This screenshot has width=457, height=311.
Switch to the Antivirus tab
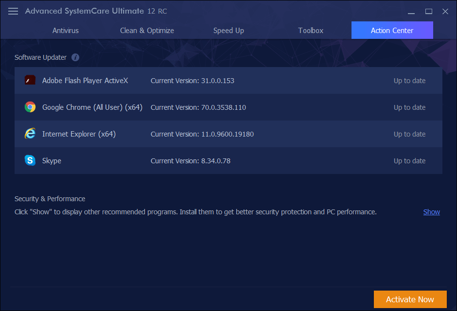tap(66, 30)
